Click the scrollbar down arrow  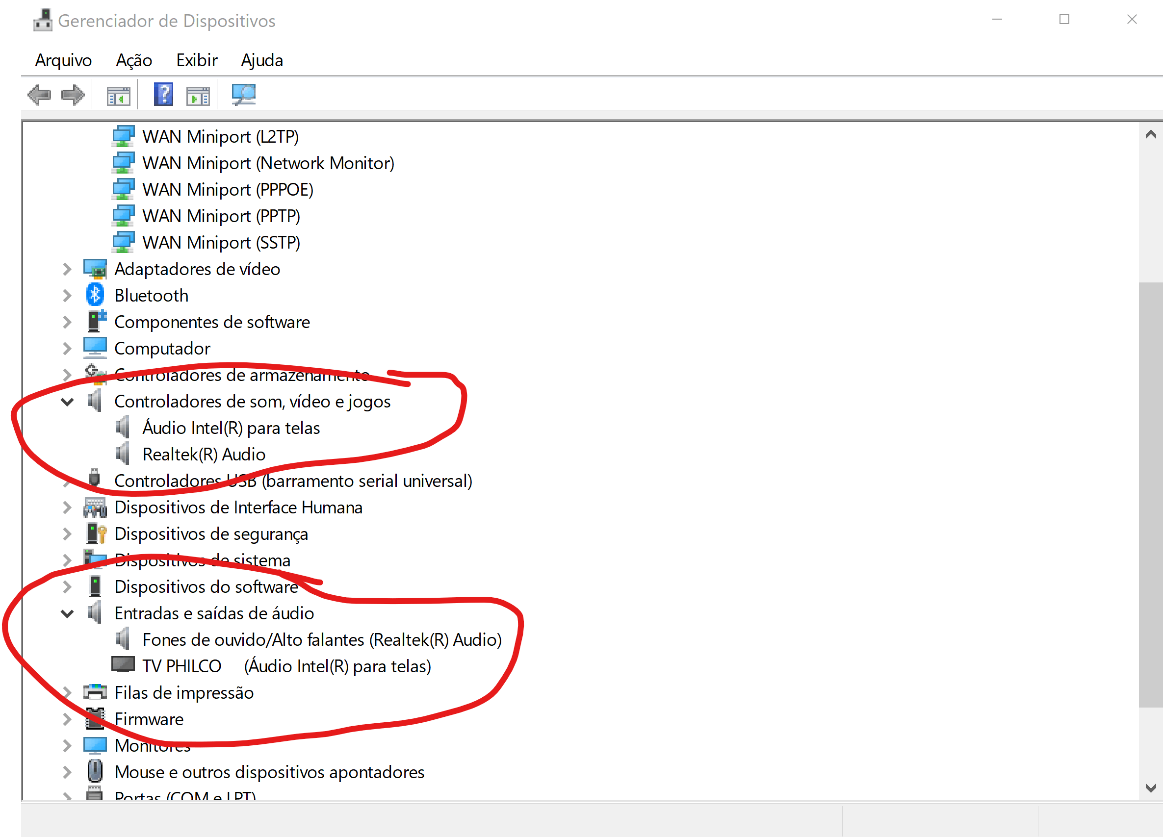1150,788
